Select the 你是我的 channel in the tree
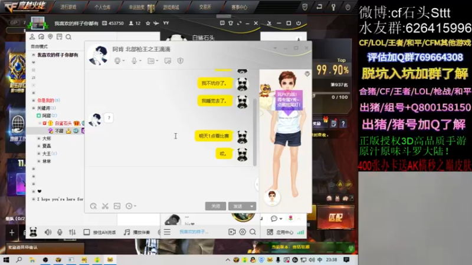472x265 pixels. pos(46,100)
